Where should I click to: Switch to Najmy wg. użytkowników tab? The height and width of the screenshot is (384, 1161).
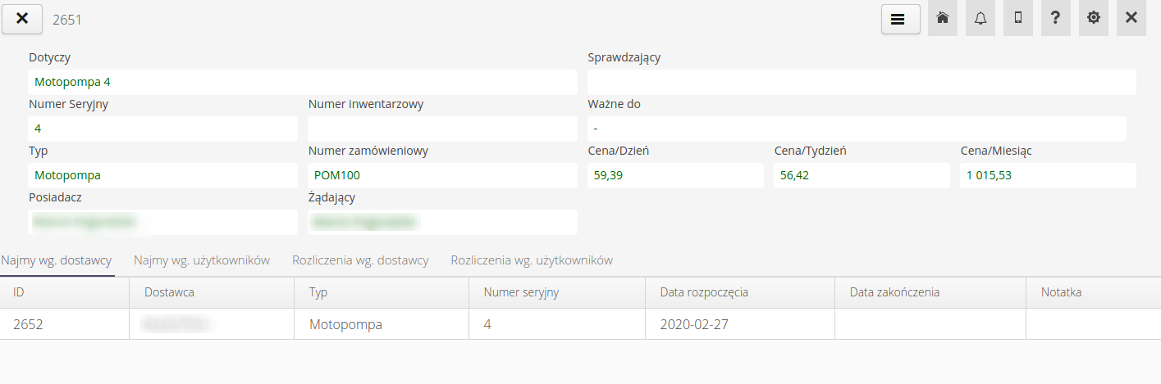coord(202,260)
